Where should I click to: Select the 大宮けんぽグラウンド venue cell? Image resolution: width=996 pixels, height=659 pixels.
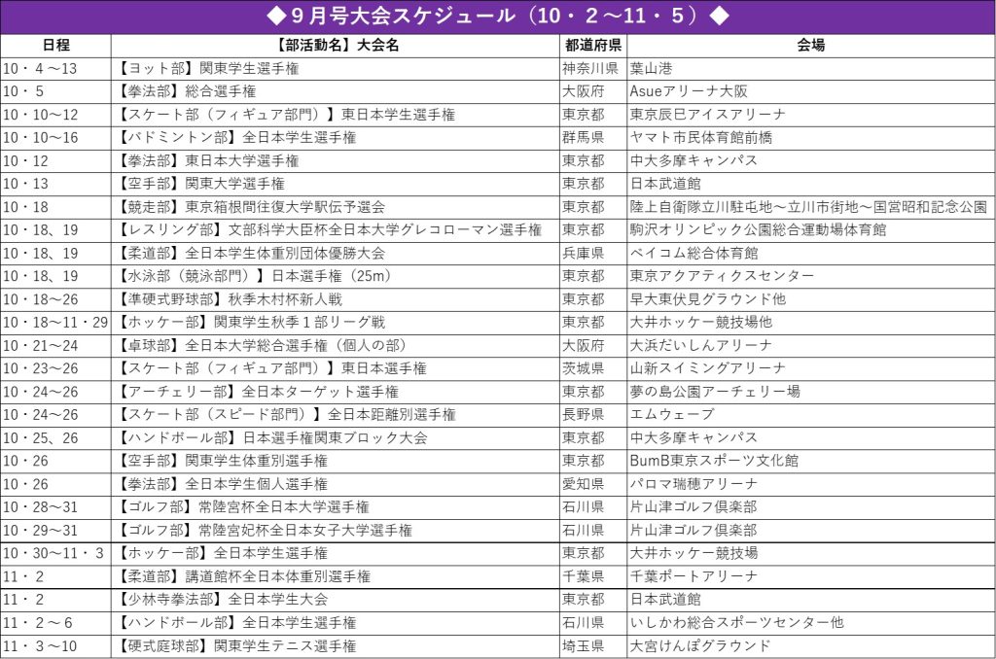coord(700,645)
